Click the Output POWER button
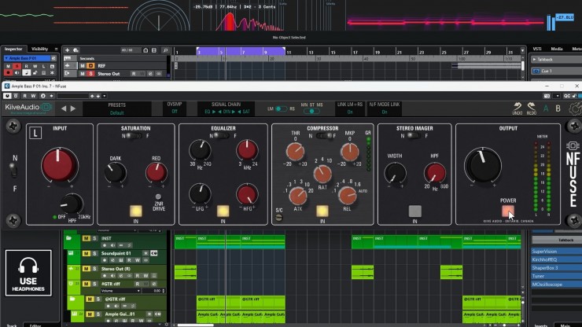This screenshot has width=582, height=327. point(508,211)
